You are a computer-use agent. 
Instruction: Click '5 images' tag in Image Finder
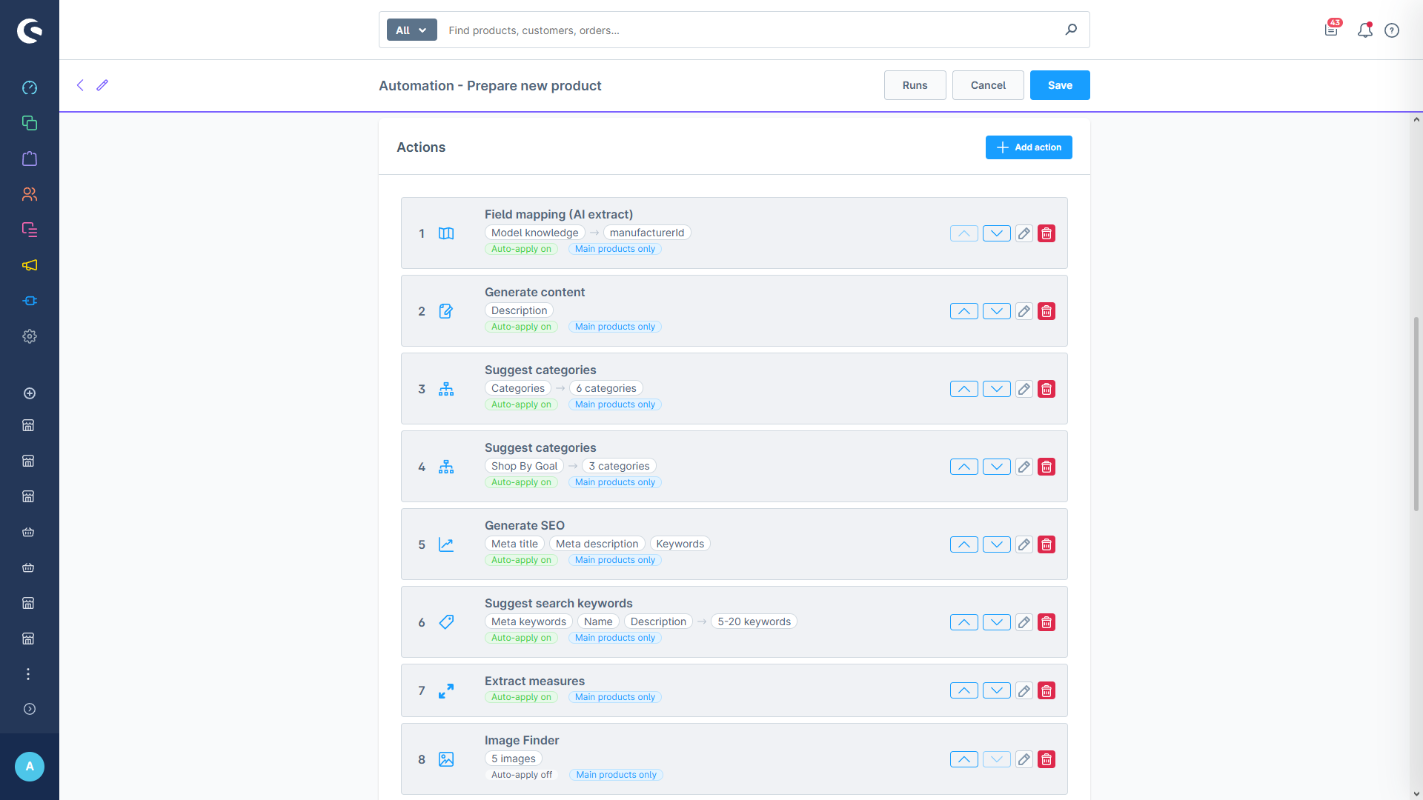pos(513,759)
